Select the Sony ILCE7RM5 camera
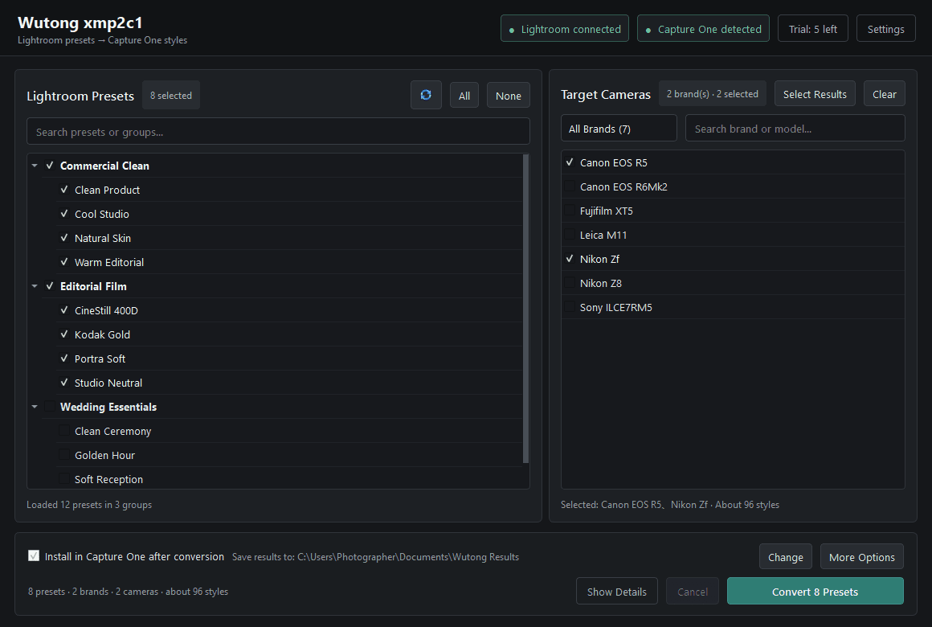 pyautogui.click(x=570, y=307)
